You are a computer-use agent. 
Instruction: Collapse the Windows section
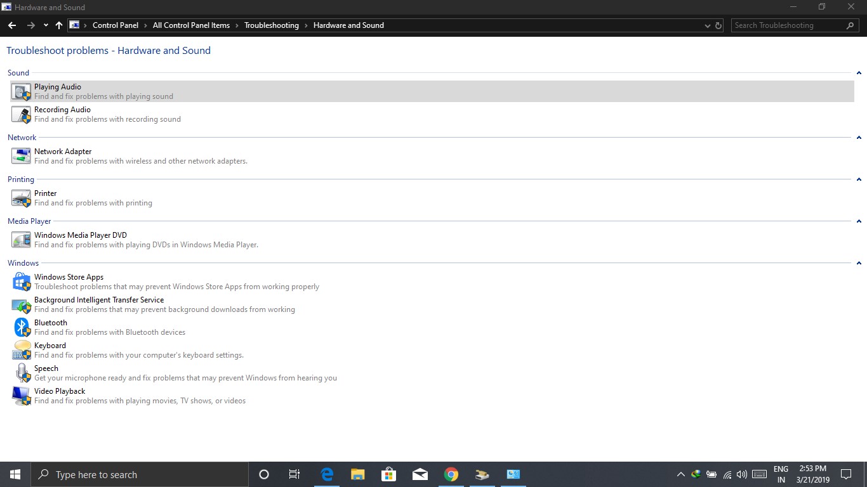click(859, 263)
